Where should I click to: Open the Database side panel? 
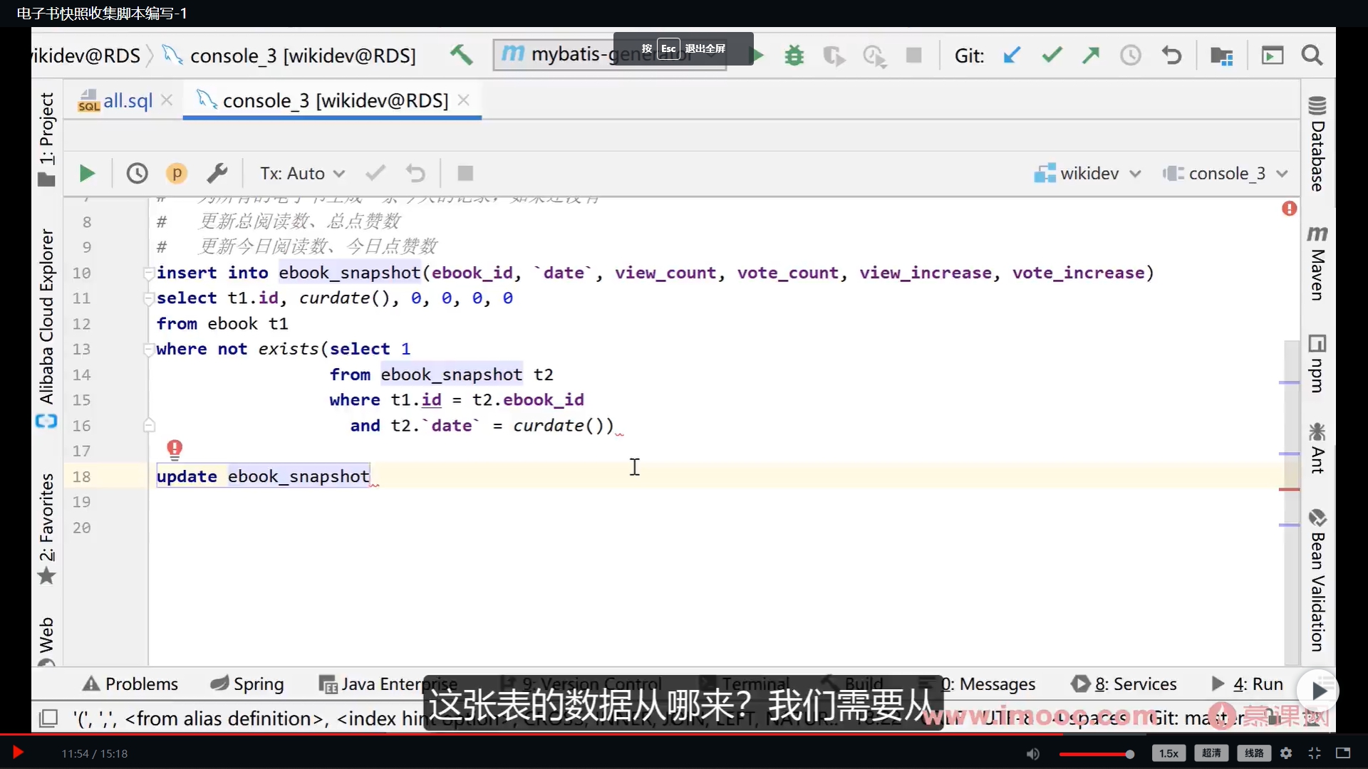[x=1317, y=145]
